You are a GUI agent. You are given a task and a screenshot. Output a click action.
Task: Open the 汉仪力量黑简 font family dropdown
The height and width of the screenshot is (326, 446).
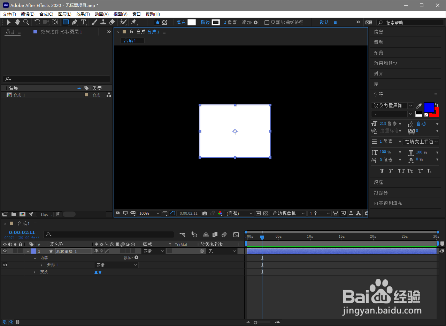coord(392,106)
